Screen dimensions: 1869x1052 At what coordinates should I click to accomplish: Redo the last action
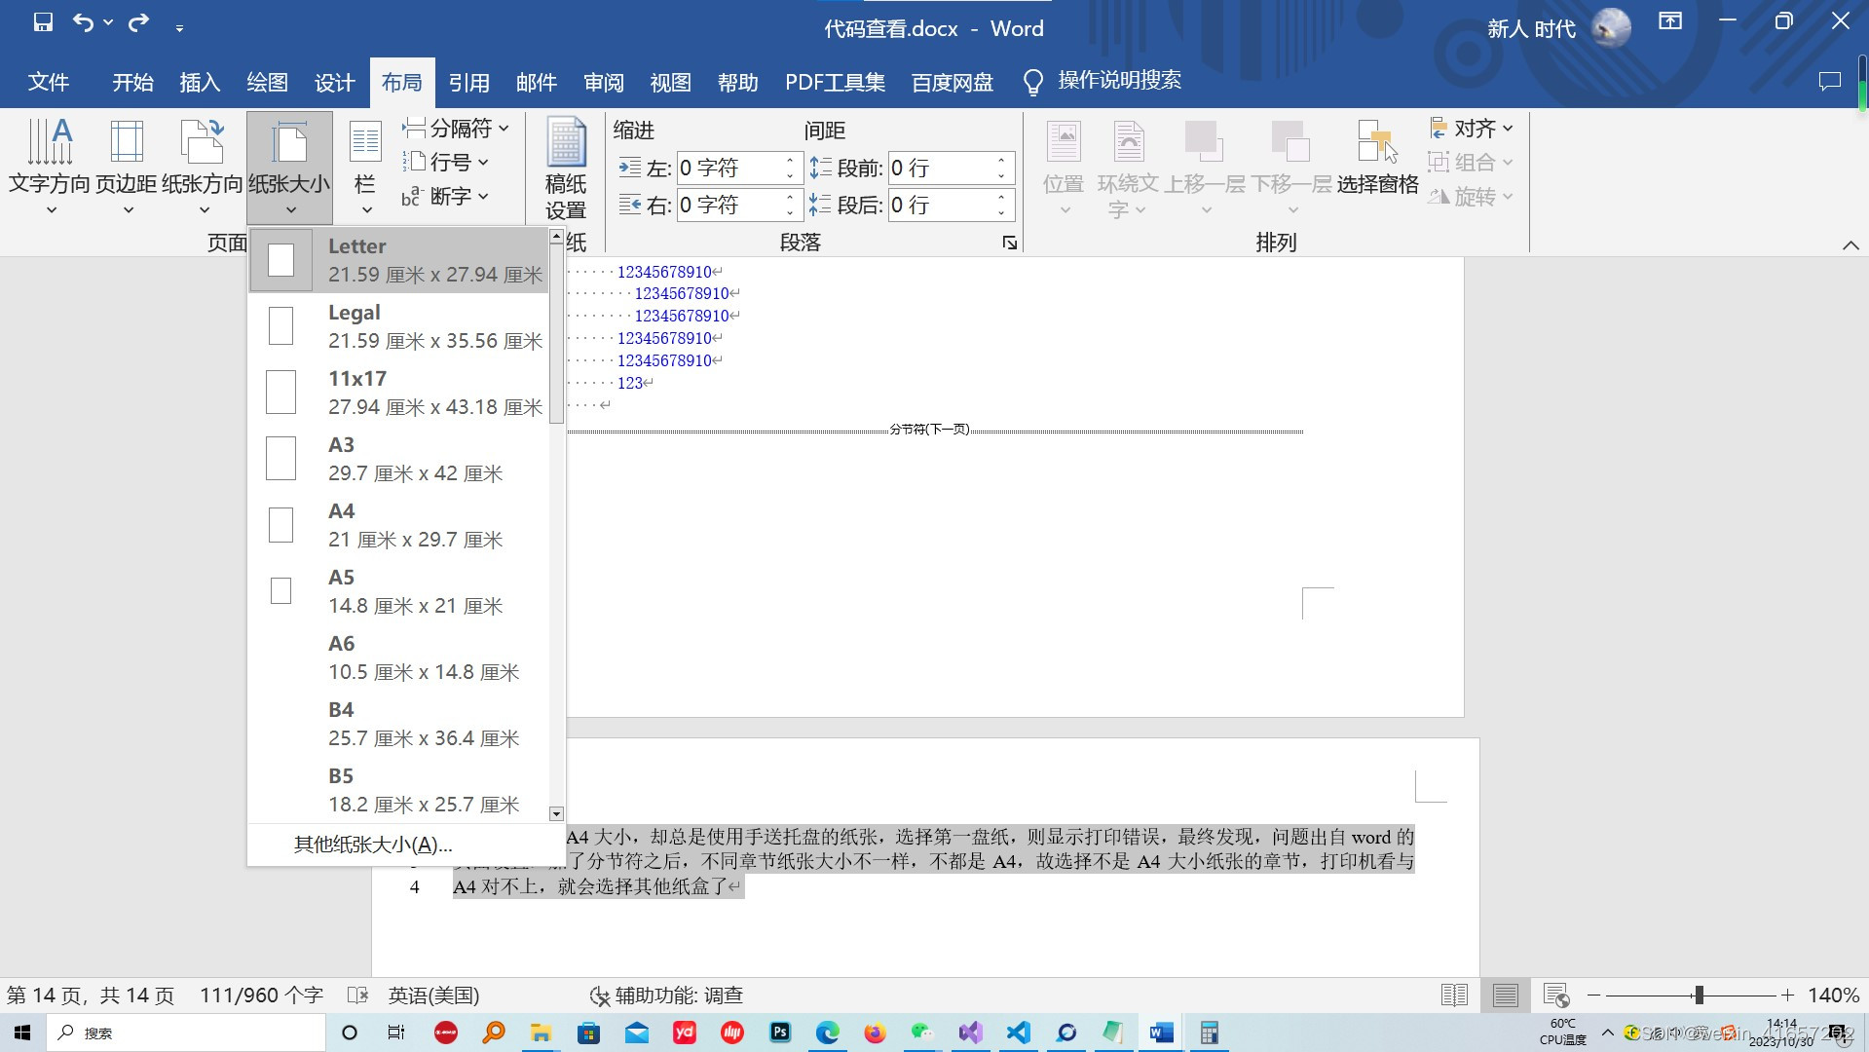139,22
